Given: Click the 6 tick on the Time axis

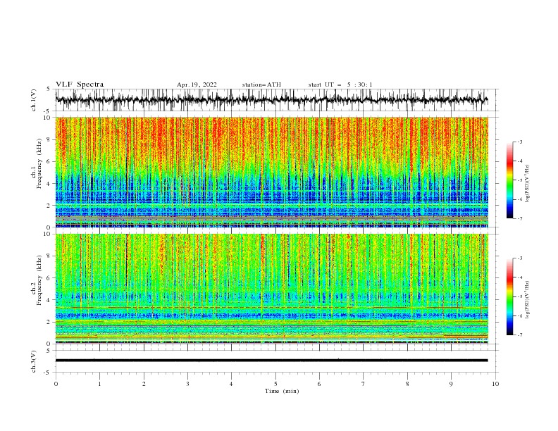Looking at the screenshot, I should [x=319, y=384].
